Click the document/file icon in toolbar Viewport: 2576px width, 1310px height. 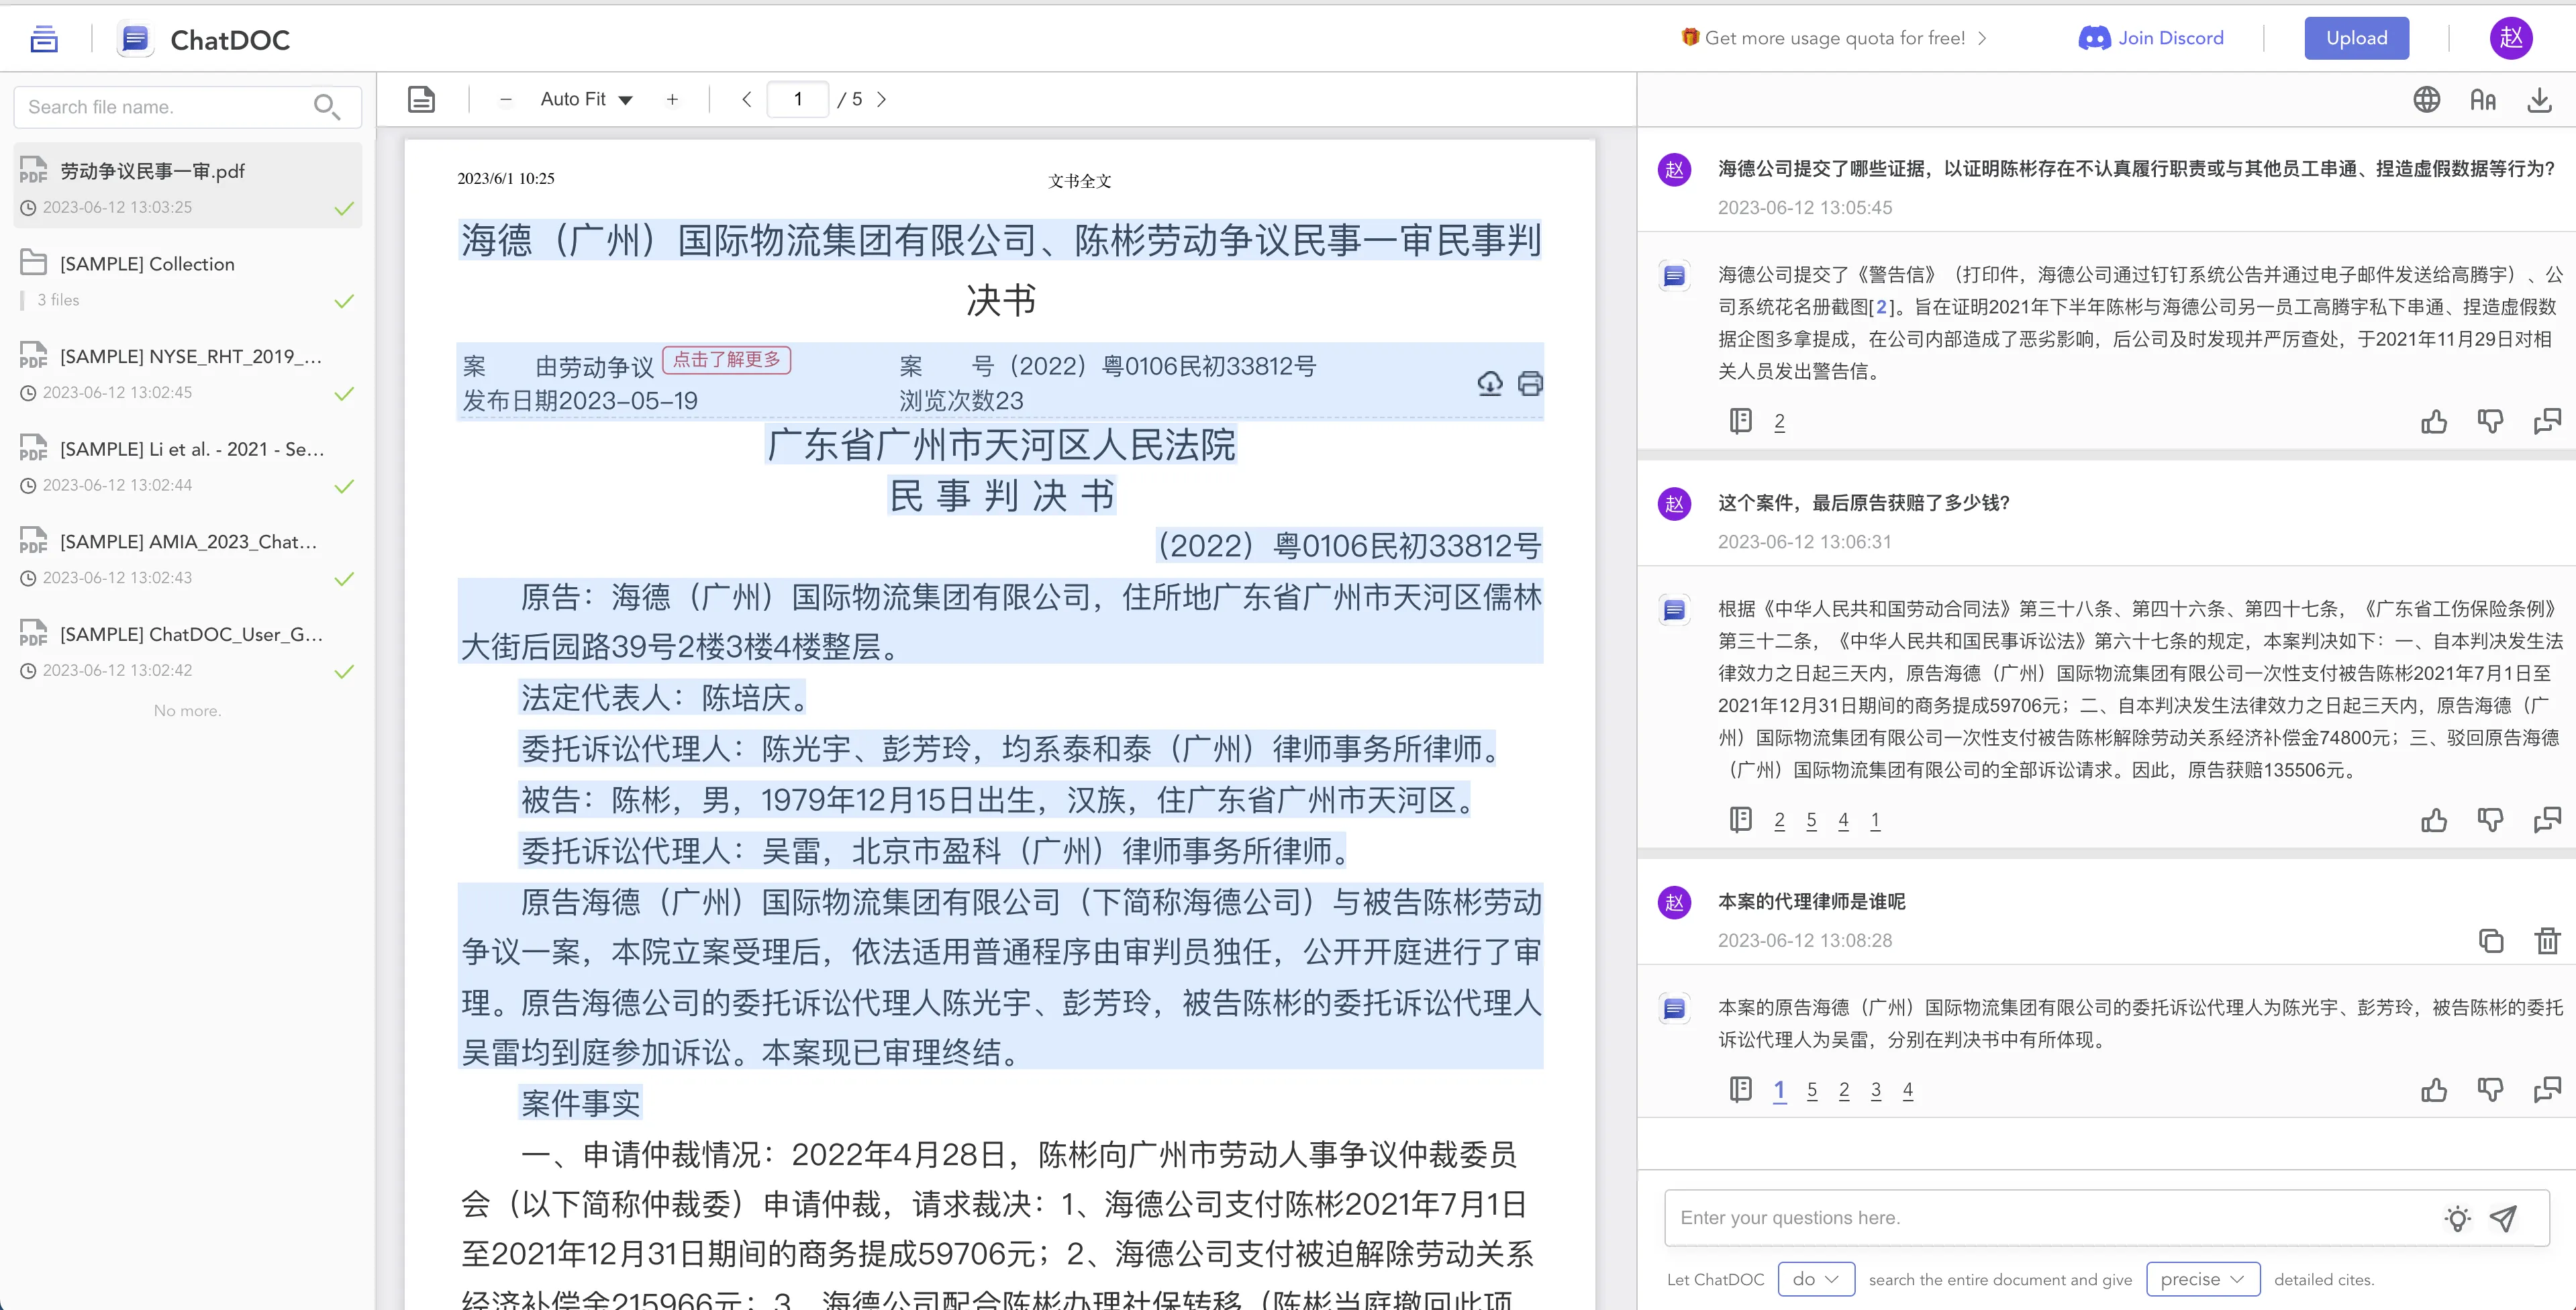[x=423, y=100]
